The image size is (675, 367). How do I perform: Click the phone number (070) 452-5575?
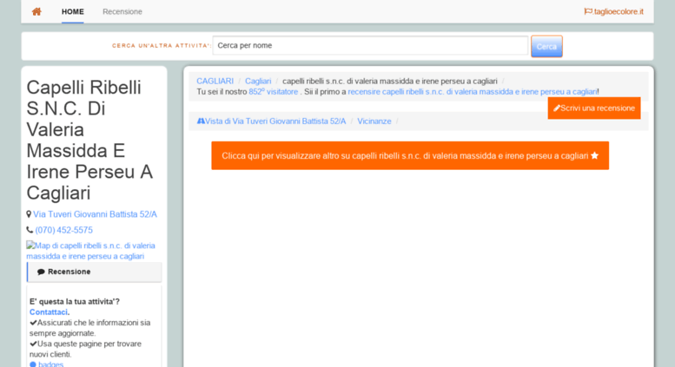pyautogui.click(x=63, y=230)
